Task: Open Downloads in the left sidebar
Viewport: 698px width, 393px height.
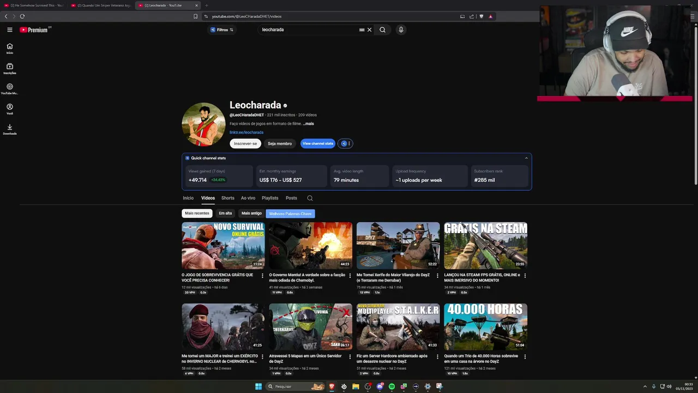Action: (x=10, y=129)
